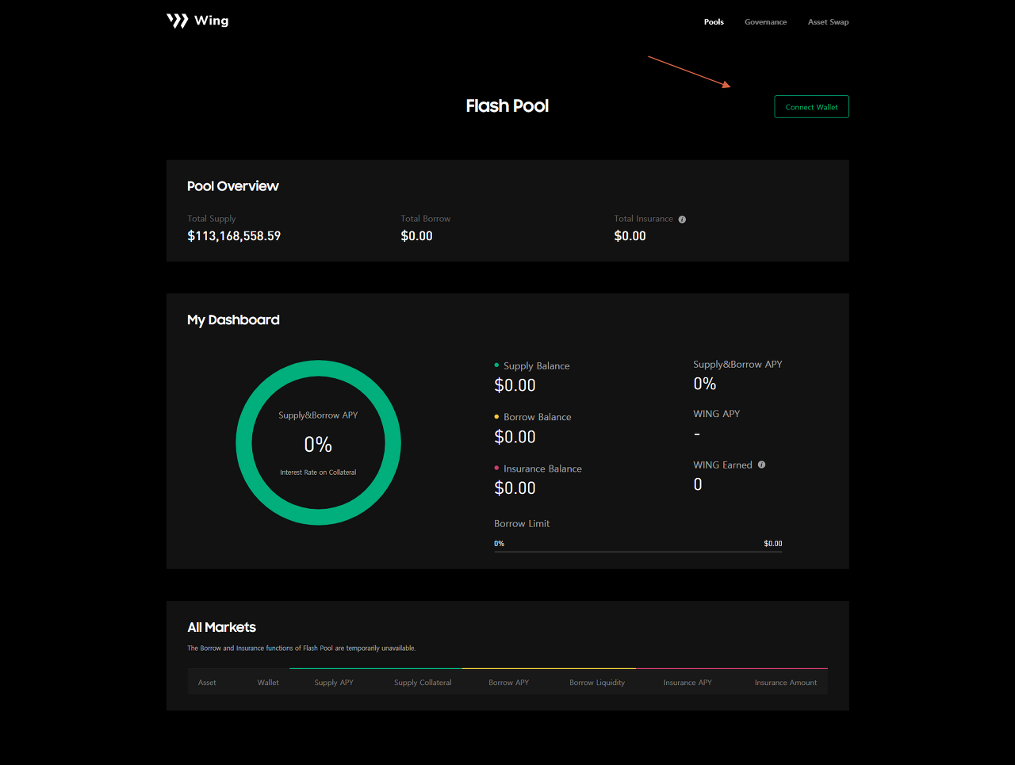Viewport: 1015px width, 765px height.
Task: Sort by the Asset column header
Action: pyautogui.click(x=207, y=683)
